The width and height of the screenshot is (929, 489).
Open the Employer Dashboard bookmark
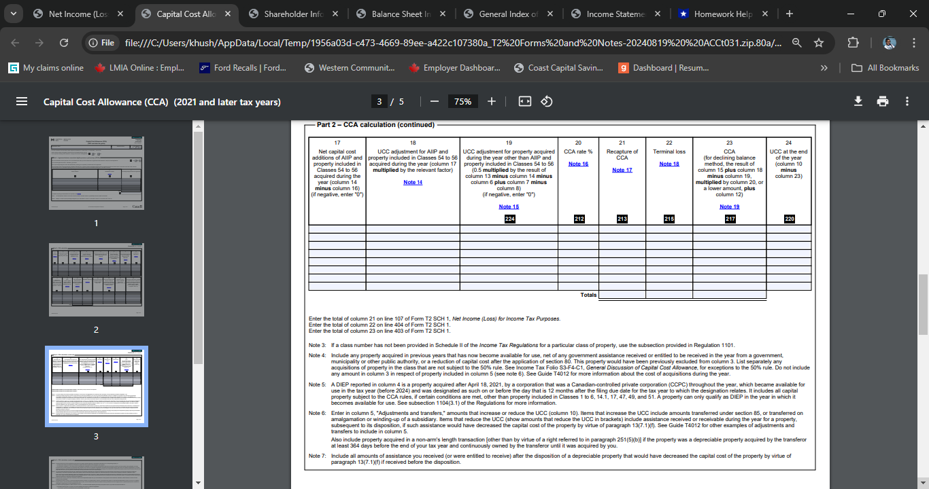(x=454, y=68)
